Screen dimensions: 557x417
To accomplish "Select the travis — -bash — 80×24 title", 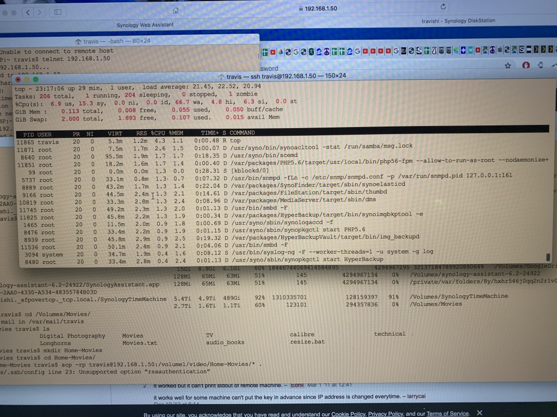I will tap(117, 41).
